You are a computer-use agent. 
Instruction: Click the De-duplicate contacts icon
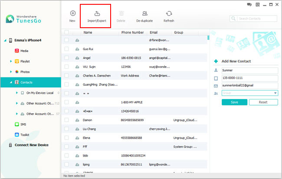click(x=144, y=13)
